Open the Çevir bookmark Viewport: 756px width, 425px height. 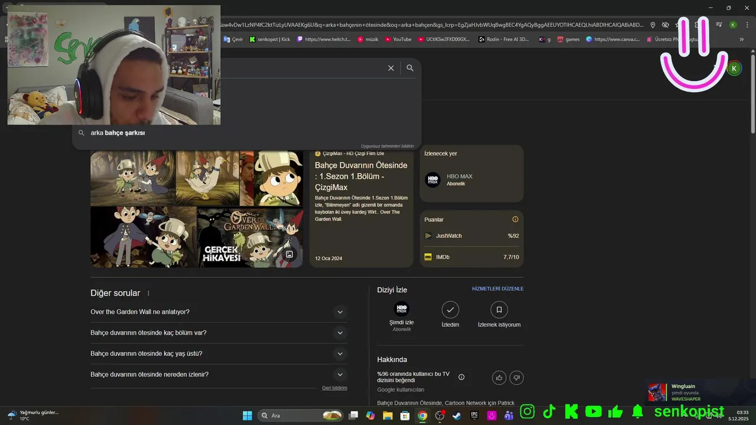pyautogui.click(x=233, y=40)
